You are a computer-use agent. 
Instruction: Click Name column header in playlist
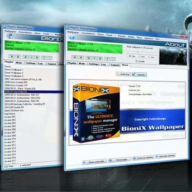[8, 66]
